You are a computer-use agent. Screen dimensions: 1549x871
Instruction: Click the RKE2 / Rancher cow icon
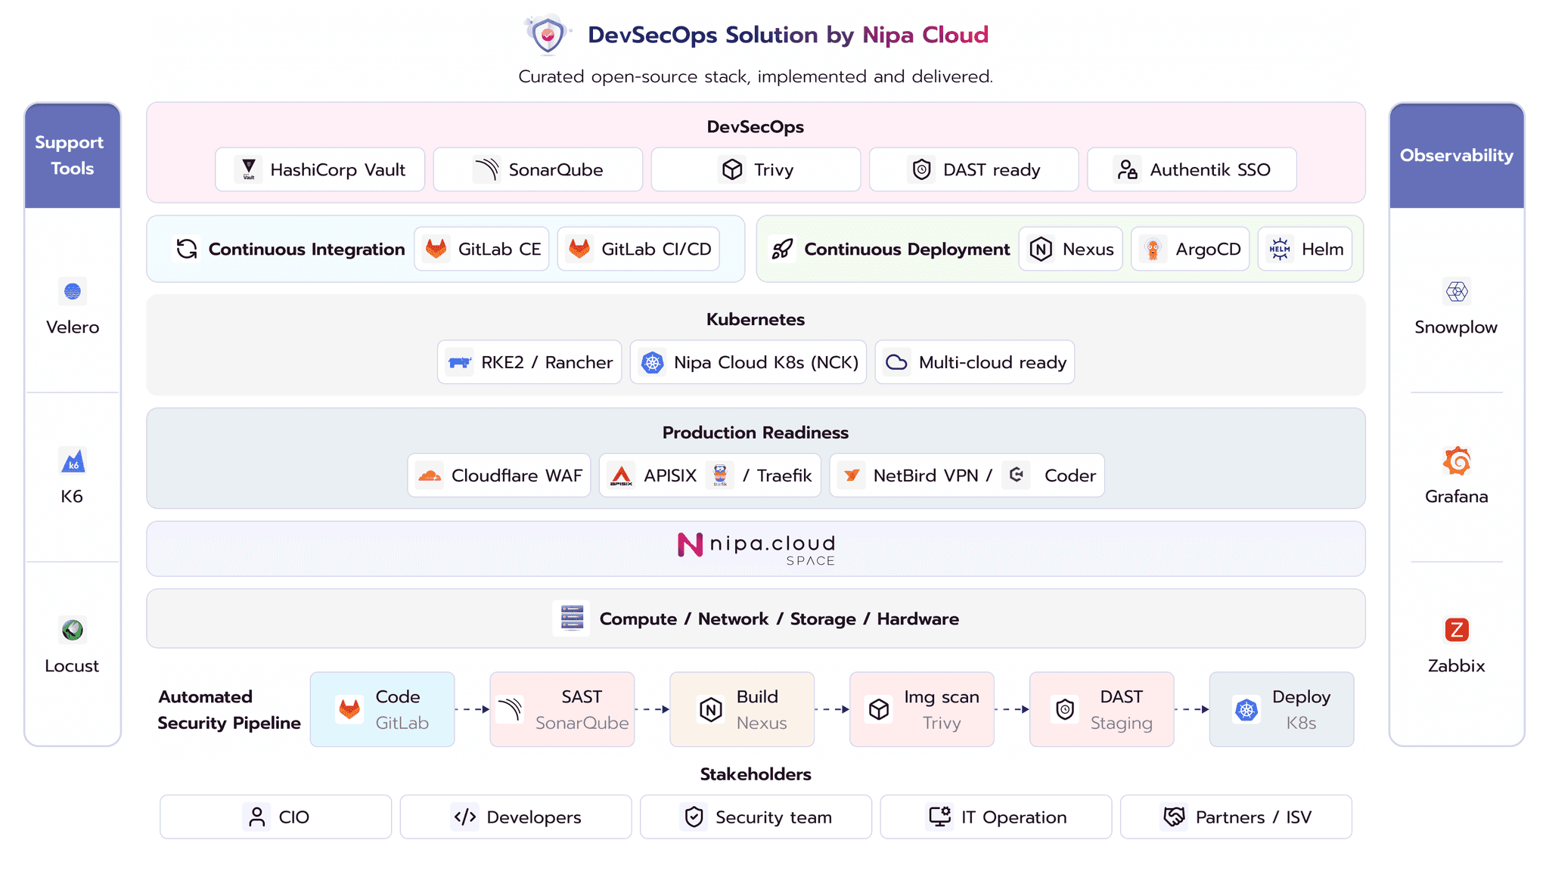pos(459,362)
